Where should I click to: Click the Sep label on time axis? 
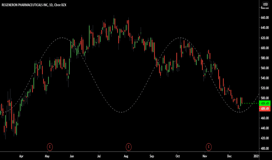tap(151, 156)
